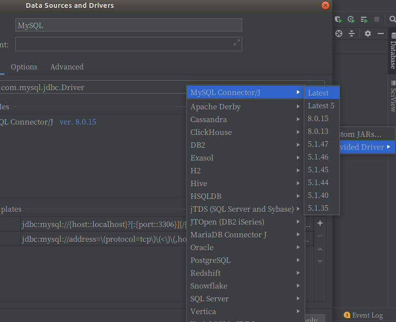Open the SciView side tool window
Viewport: 396px width, 322px height.
pos(393,97)
